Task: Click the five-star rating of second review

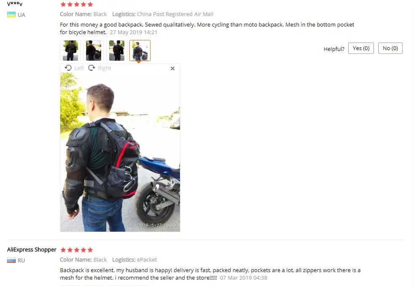Action: [x=77, y=250]
